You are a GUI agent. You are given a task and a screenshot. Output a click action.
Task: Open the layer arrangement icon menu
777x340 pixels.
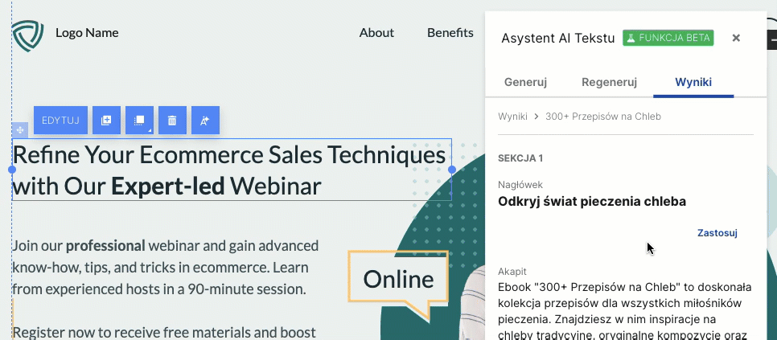(x=139, y=121)
